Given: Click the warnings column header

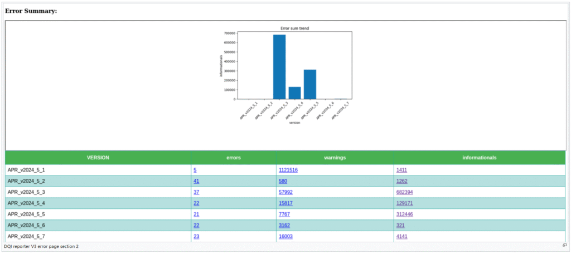Looking at the screenshot, I should pos(335,158).
